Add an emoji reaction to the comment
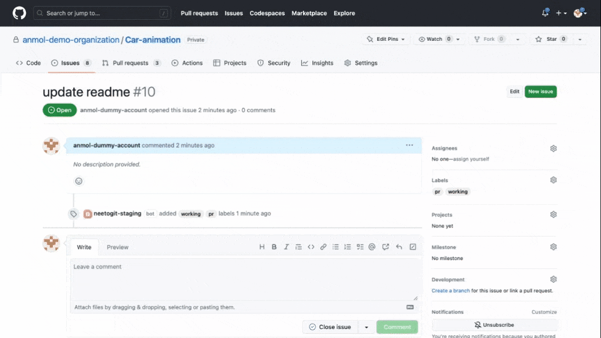The image size is (601, 338). [x=79, y=181]
